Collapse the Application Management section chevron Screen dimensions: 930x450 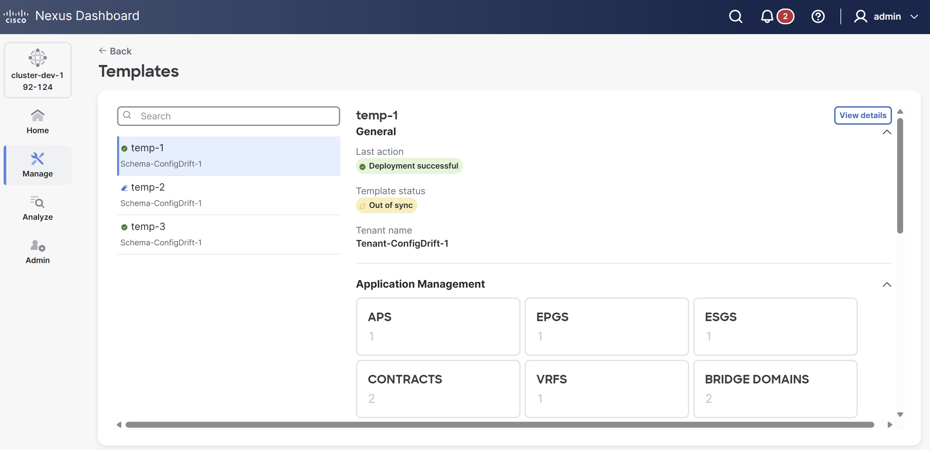coord(887,284)
